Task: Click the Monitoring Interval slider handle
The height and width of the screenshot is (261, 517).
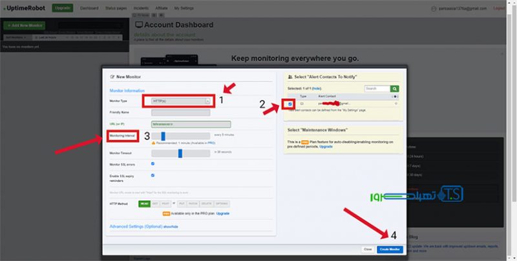Action: click(164, 136)
